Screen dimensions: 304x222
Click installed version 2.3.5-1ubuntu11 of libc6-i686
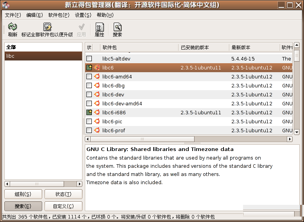201,112
